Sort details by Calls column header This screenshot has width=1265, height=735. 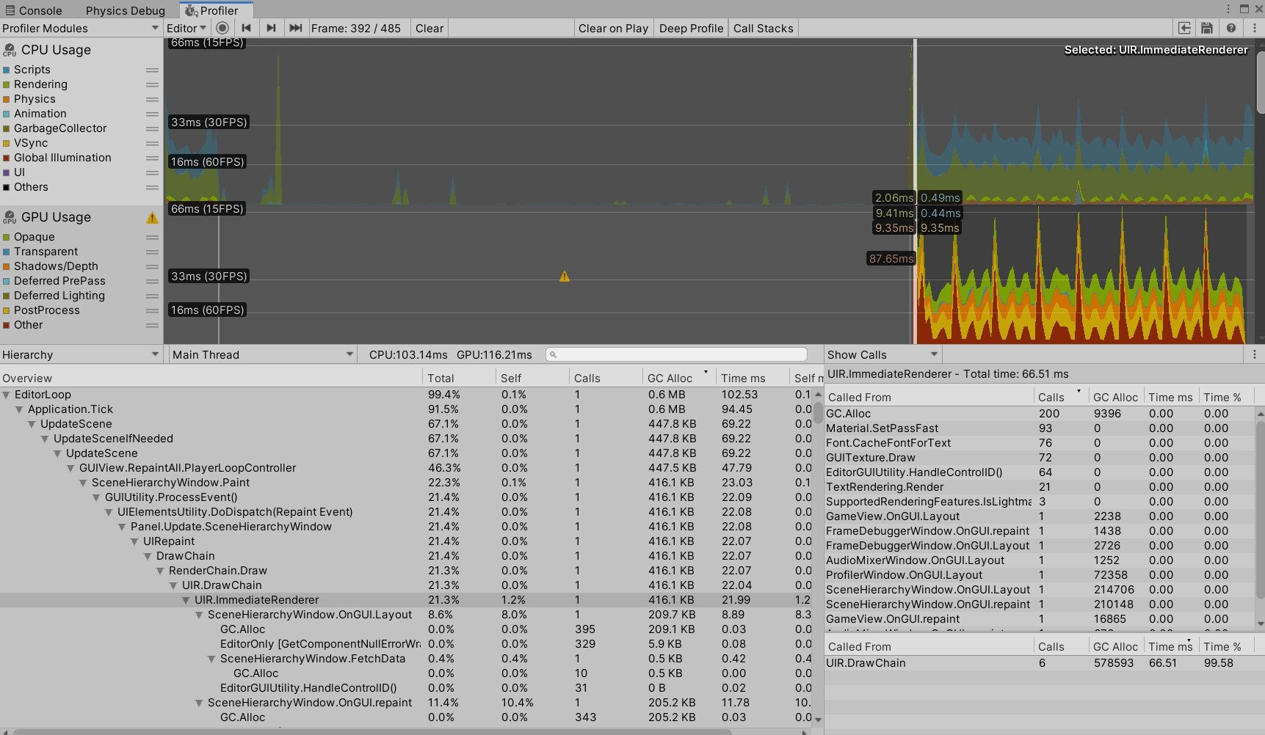coord(1059,397)
